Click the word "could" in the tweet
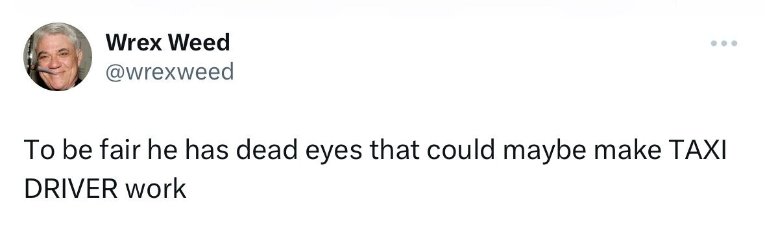Screen dimensions: 765x245 [x=461, y=150]
